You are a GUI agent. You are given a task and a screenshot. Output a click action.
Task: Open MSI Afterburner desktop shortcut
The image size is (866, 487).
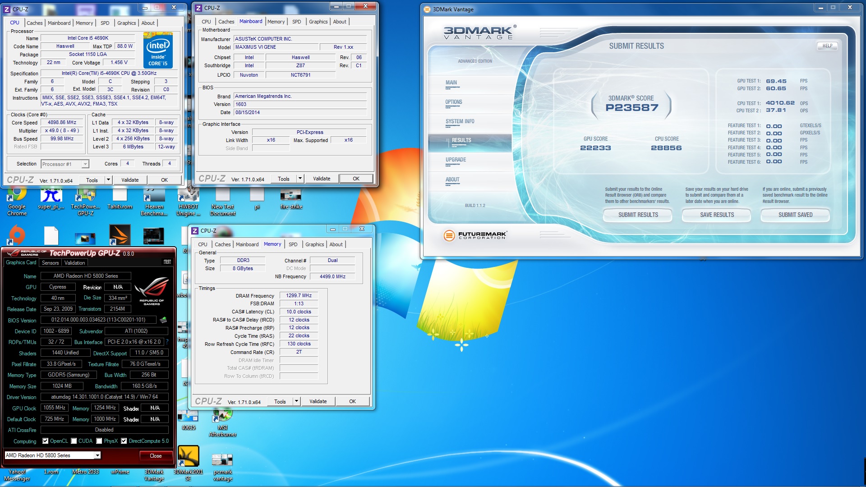pos(223,423)
